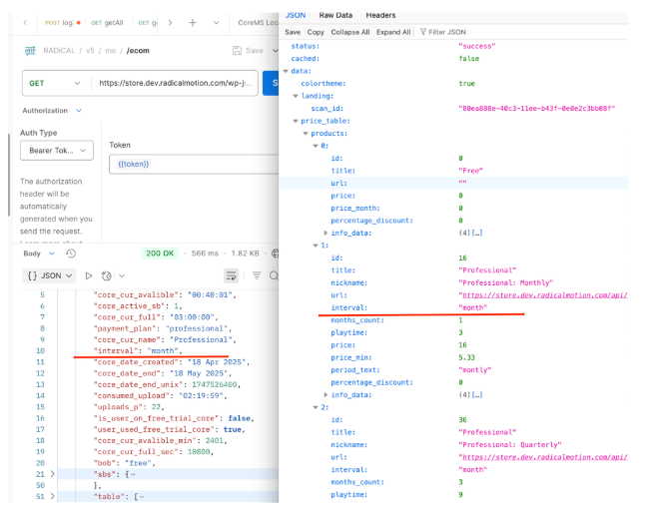The image size is (657, 509).
Task: Collapse the landing node
Action: pyautogui.click(x=296, y=96)
